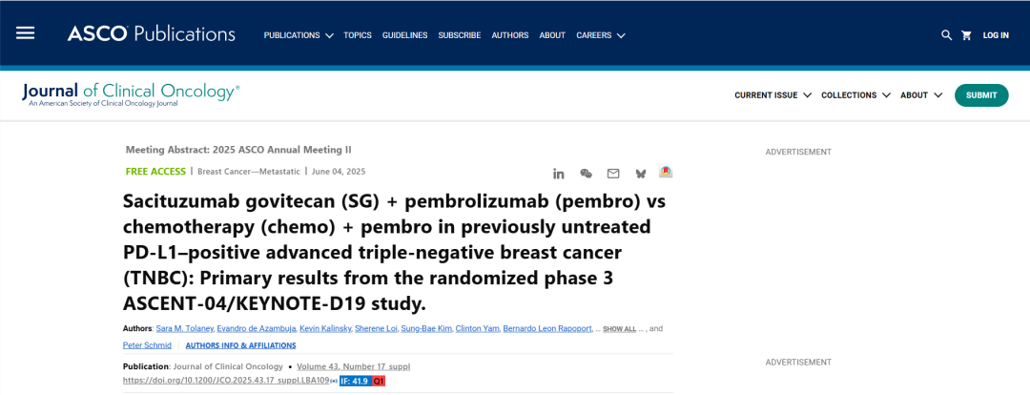Image resolution: width=1030 pixels, height=395 pixels.
Task: Share article on LinkedIn
Action: point(559,174)
